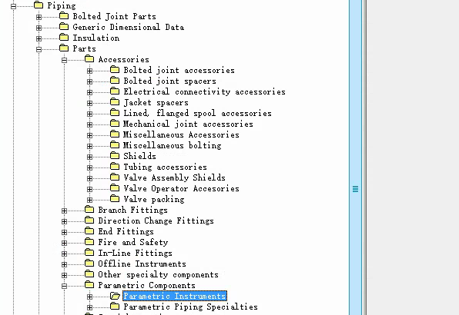
Task: Click the Fire and Safety folder icon
Action: [x=89, y=242]
